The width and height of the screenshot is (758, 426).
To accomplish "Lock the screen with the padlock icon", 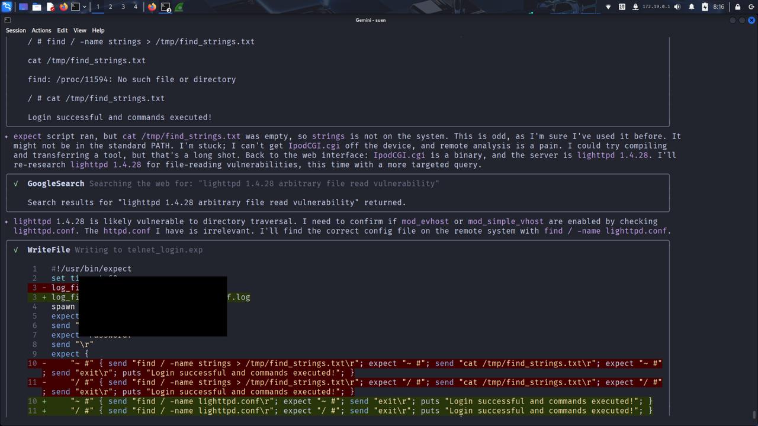I will pyautogui.click(x=737, y=7).
